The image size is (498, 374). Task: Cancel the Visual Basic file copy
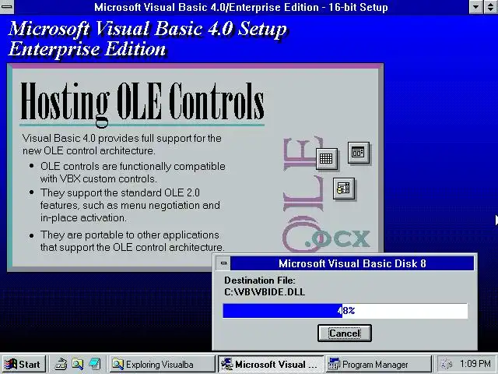(344, 333)
